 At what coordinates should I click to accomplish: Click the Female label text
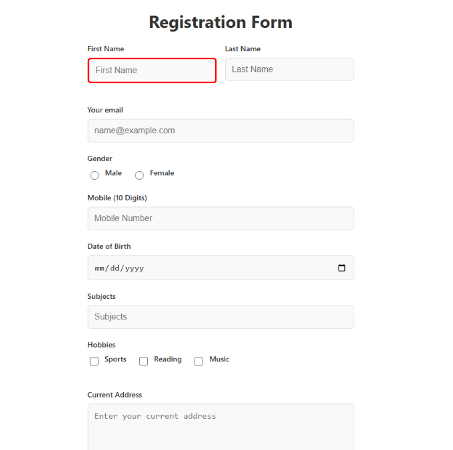pos(162,173)
